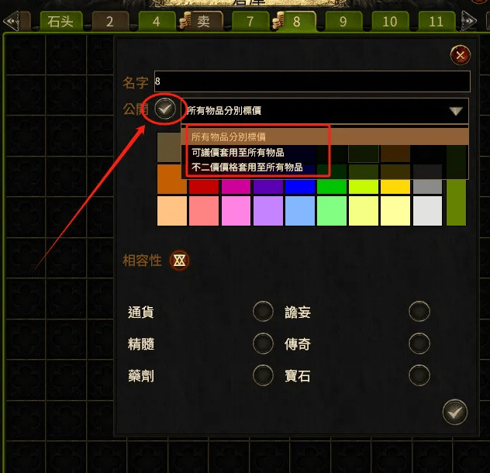Close the tab settings panel
The height and width of the screenshot is (473, 490).
460,55
